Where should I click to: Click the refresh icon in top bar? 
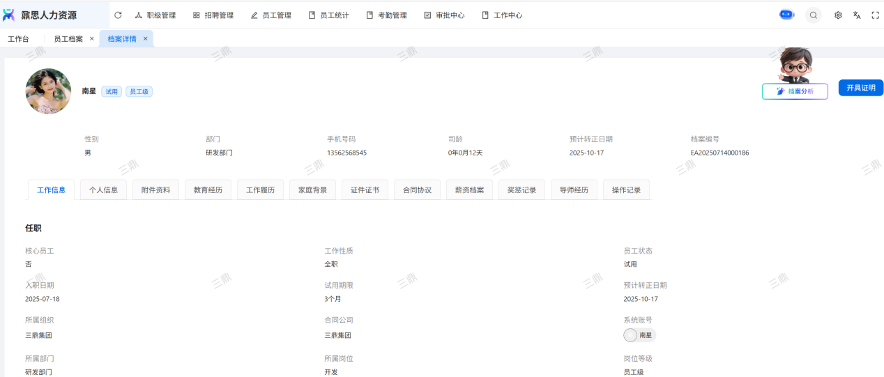118,15
